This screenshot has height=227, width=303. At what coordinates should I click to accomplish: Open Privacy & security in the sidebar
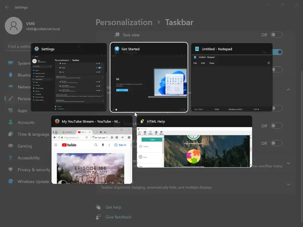29,169
